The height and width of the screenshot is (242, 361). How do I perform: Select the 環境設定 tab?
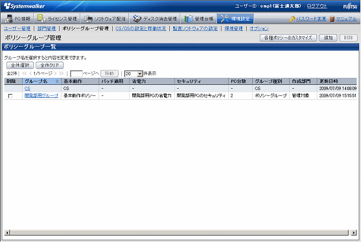click(x=235, y=18)
